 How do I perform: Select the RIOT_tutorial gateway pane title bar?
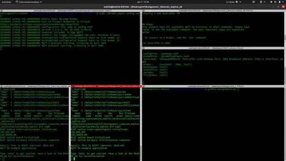[214, 48]
